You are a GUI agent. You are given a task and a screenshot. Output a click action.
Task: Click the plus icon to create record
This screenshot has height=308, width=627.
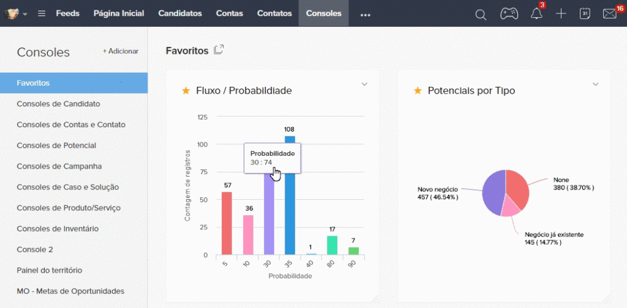coord(561,13)
